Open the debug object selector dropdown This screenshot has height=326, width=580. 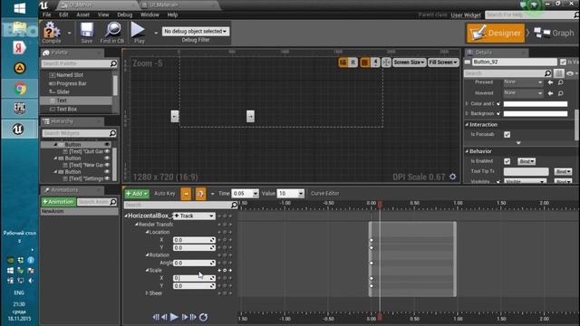pyautogui.click(x=196, y=32)
